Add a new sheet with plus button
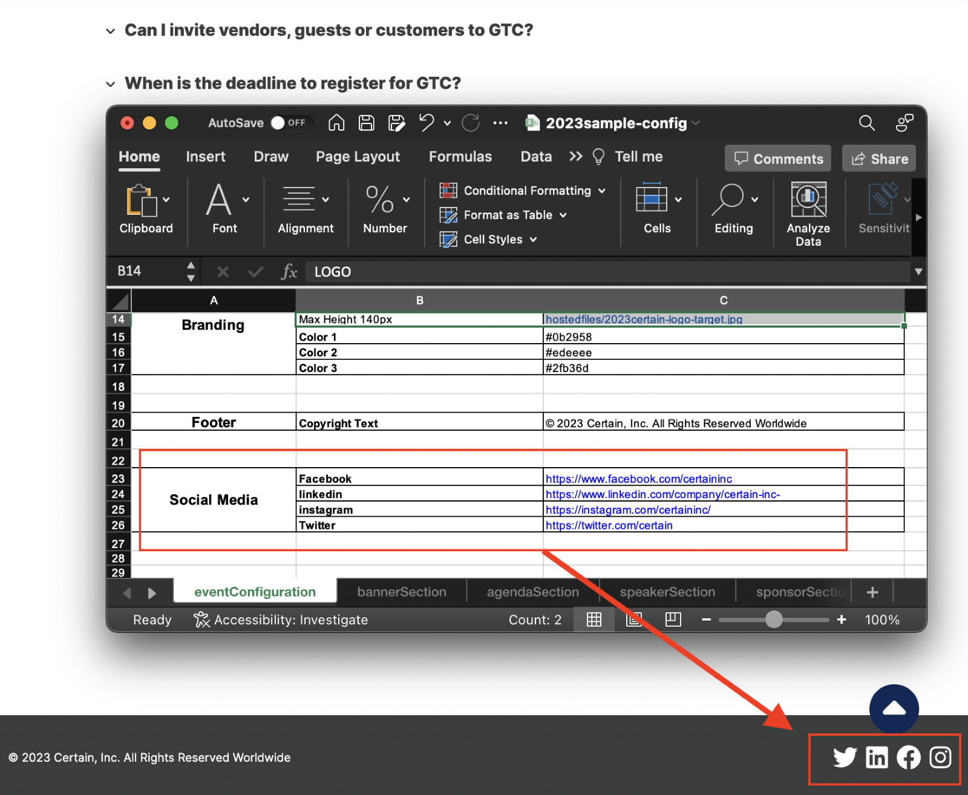The image size is (968, 795). (872, 592)
